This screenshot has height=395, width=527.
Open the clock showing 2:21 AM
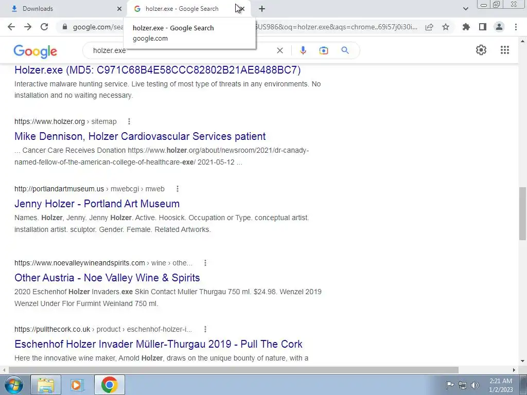(x=501, y=385)
